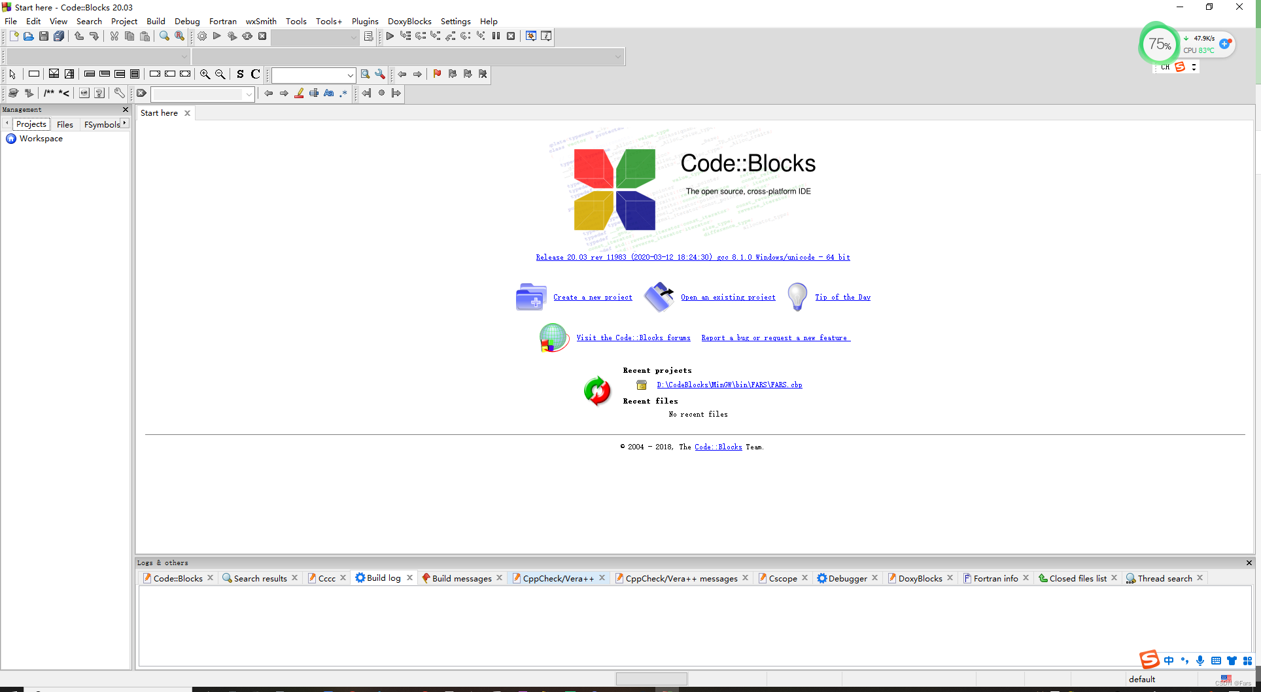The image size is (1261, 692).
Task: Click the New file toolbar icon
Action: pyautogui.click(x=14, y=37)
